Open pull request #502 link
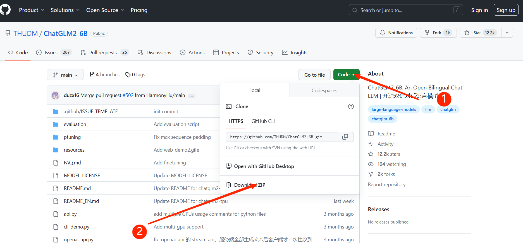 [128, 95]
